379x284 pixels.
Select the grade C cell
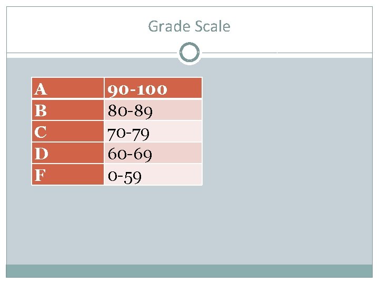68,131
